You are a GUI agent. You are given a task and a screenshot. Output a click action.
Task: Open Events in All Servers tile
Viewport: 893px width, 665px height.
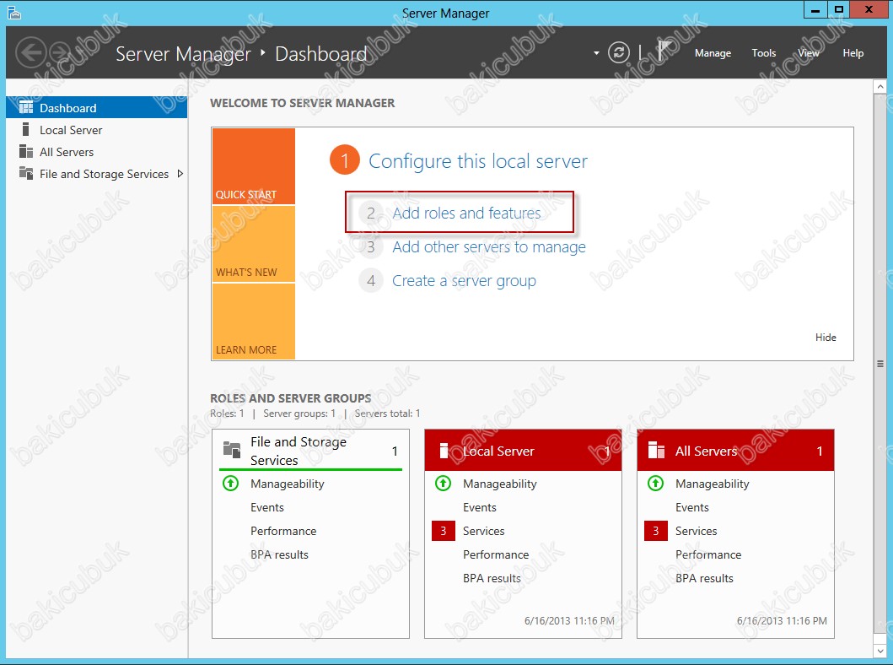point(692,507)
